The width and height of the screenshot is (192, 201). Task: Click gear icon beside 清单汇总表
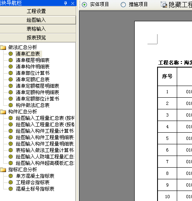point(10,54)
